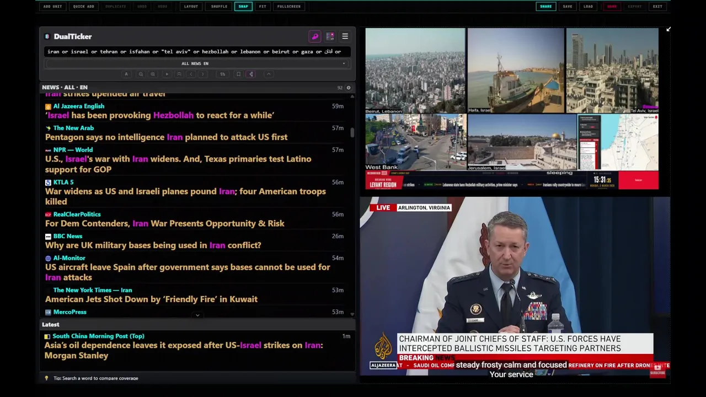Screen dimensions: 706x397
Task: Click the lightbulb tip icon
Action: pyautogui.click(x=46, y=378)
